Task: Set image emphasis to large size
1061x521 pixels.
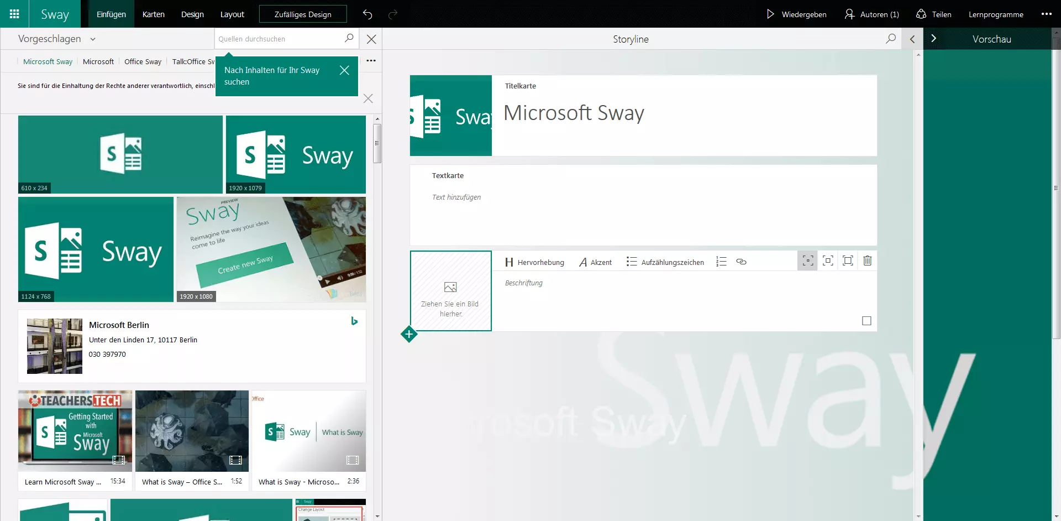Action: tap(847, 260)
